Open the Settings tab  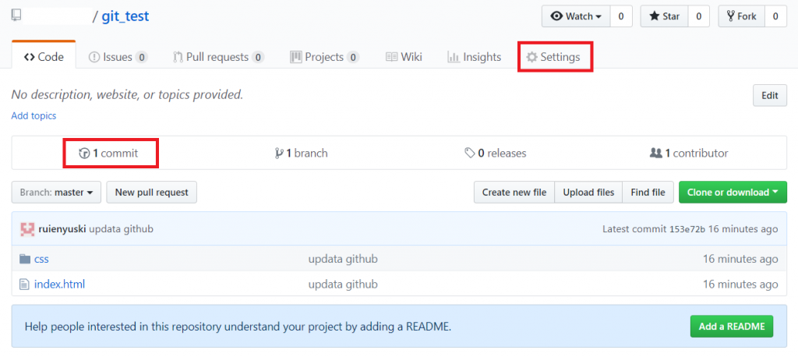[554, 57]
